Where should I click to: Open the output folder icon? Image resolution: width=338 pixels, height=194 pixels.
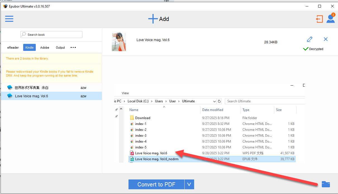[326, 184]
